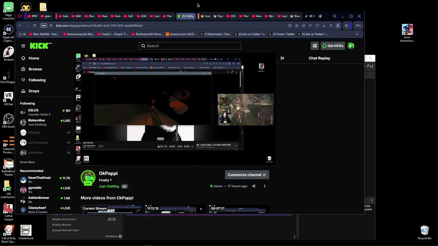Click the OkPappi channel avatar
This screenshot has height=246, width=438.
point(88,177)
